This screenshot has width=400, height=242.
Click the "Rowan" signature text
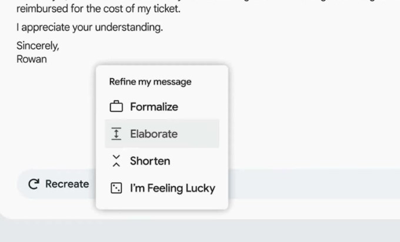pos(31,59)
